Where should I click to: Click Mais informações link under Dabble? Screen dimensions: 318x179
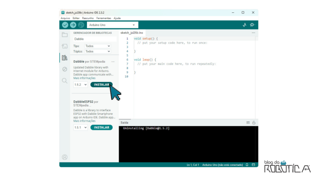tap(84, 78)
